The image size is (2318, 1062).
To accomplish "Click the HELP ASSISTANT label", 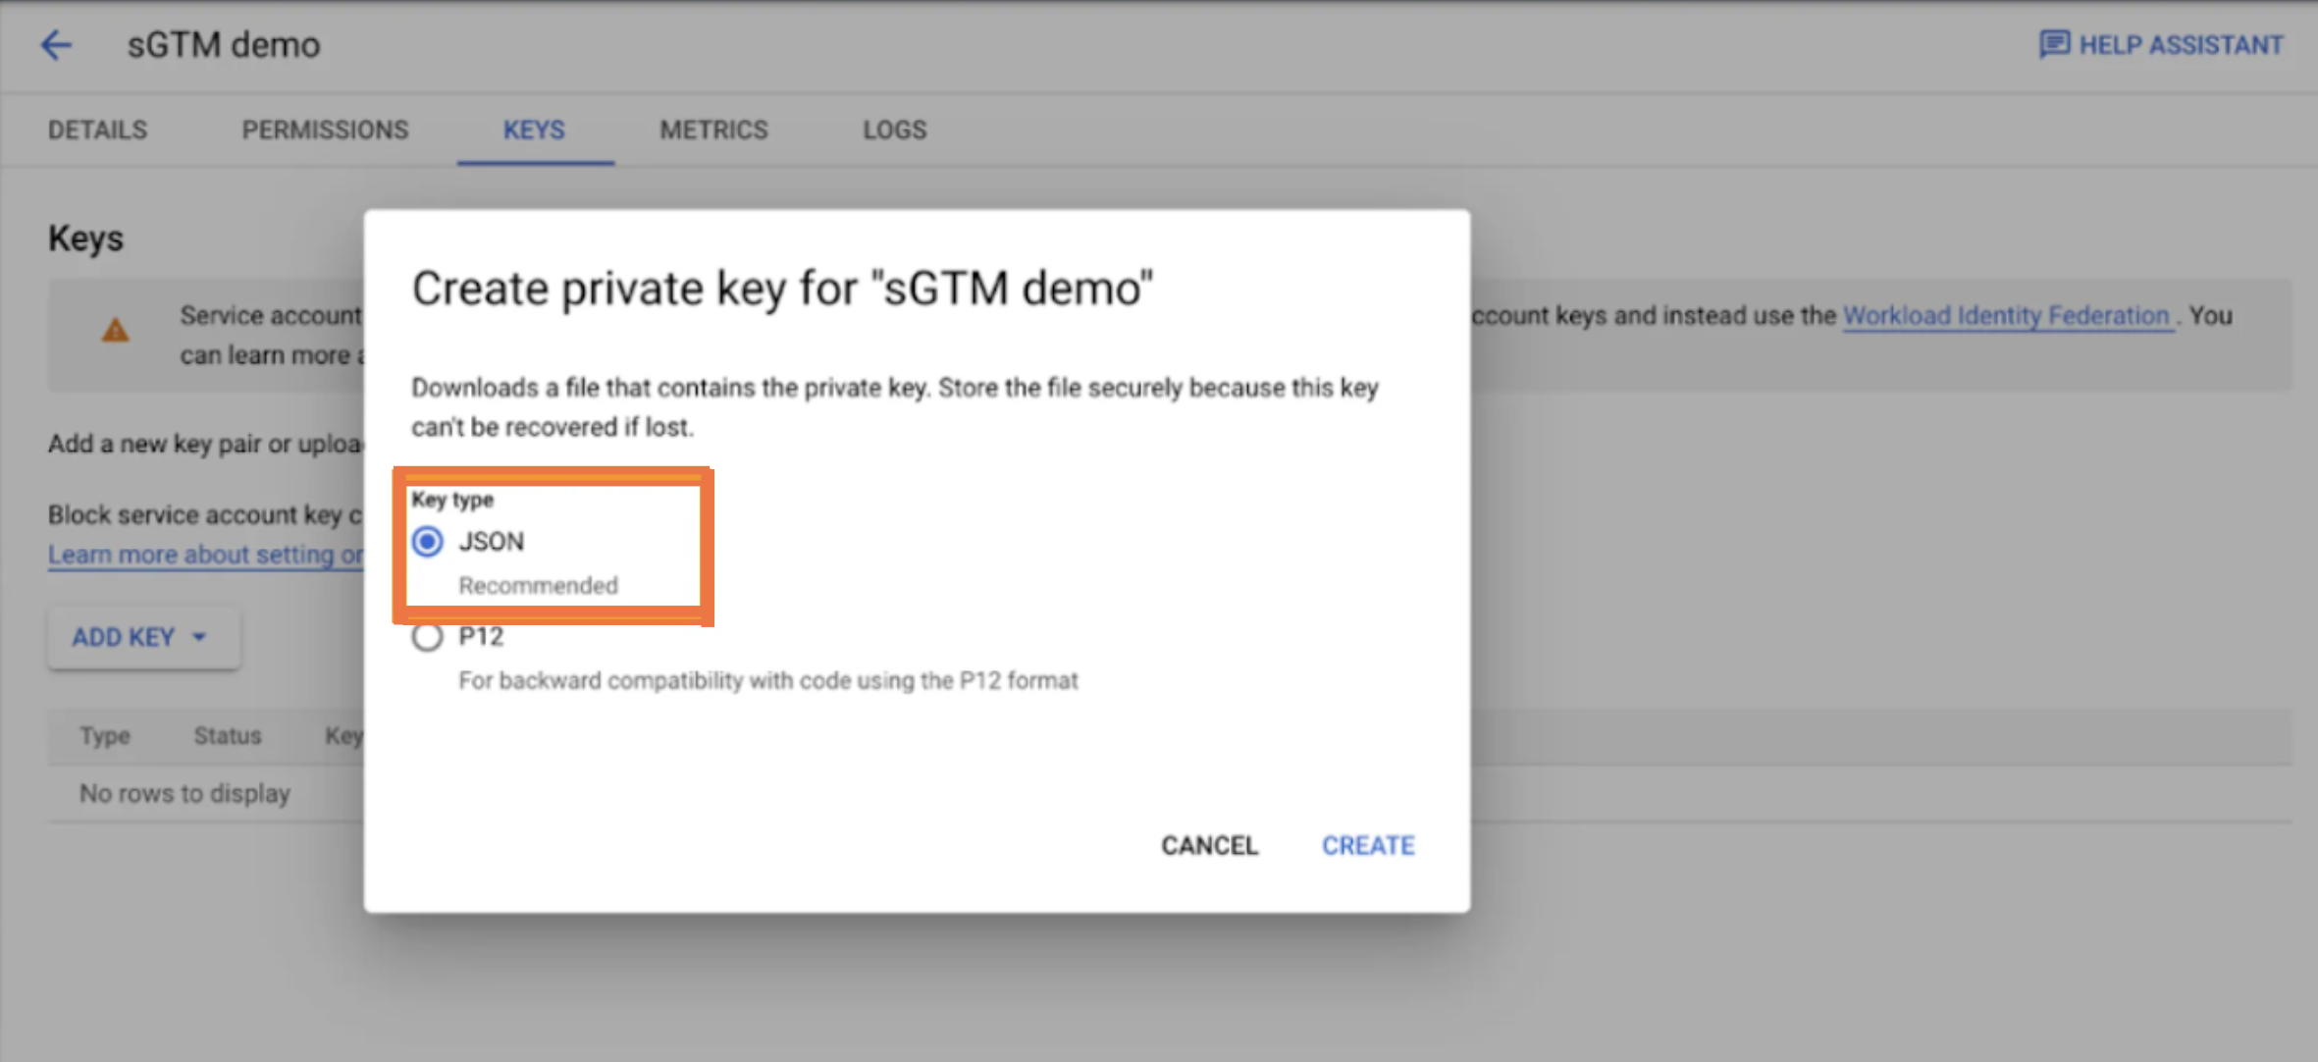I will click(2182, 45).
